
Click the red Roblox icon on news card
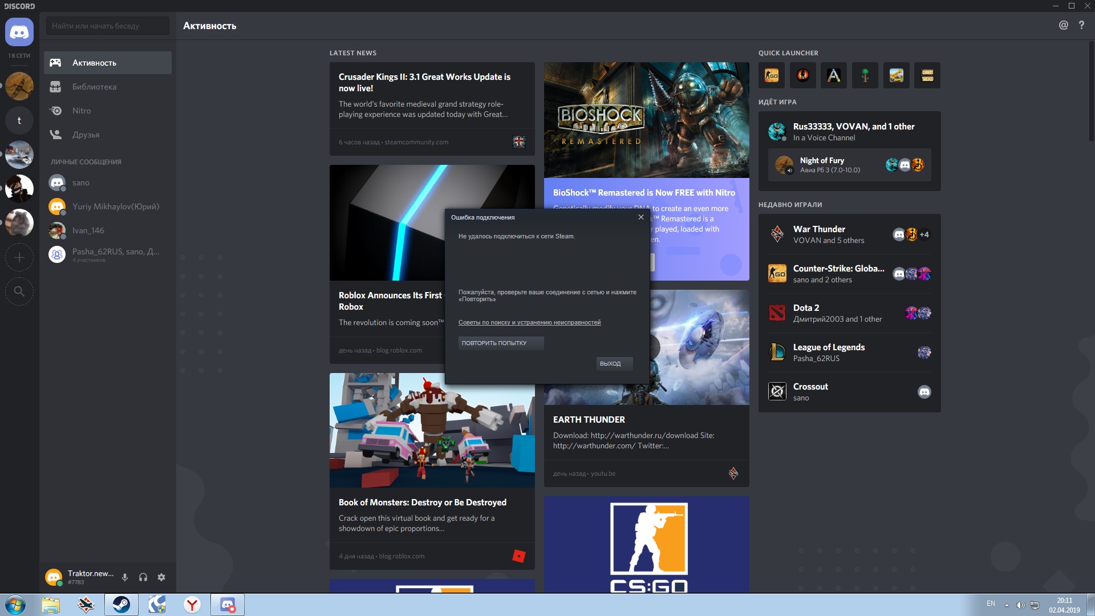click(x=519, y=556)
